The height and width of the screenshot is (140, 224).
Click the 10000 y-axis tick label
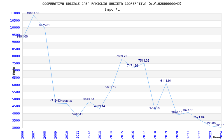click(15, 27)
